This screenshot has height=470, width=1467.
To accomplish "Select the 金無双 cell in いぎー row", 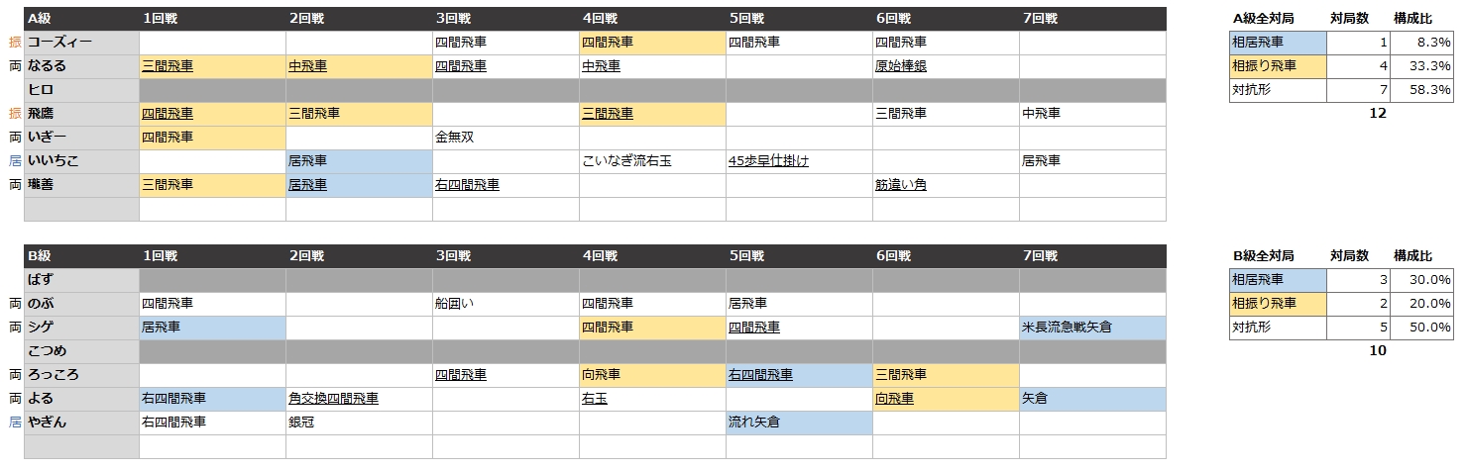I will 506,138.
